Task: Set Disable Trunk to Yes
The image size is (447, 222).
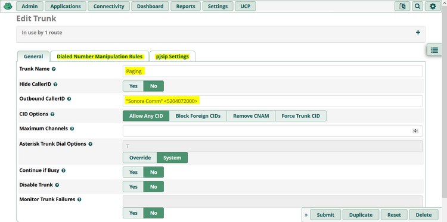Action: pos(133,187)
